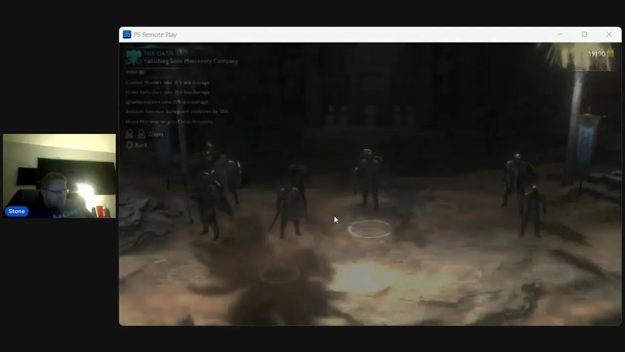Click THE OASIS heading text

[158, 53]
